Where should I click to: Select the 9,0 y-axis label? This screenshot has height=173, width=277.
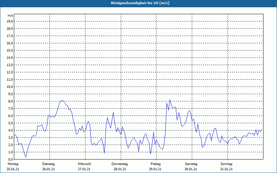point(10,94)
